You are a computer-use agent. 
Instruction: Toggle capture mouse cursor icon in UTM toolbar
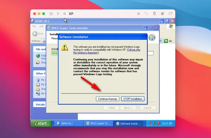pos(138,14)
